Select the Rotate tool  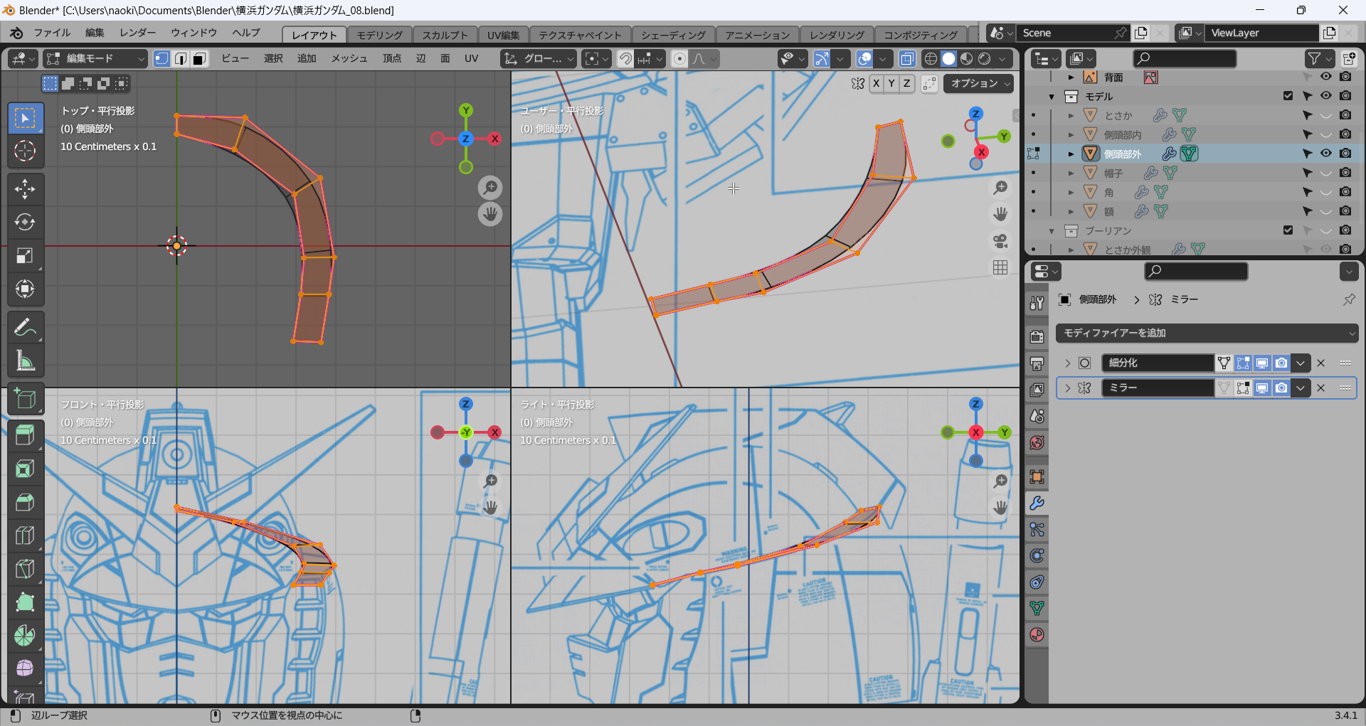tap(25, 223)
